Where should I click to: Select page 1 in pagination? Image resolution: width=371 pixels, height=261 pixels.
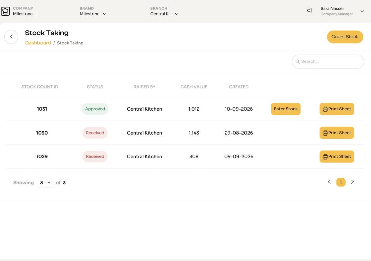(x=341, y=182)
